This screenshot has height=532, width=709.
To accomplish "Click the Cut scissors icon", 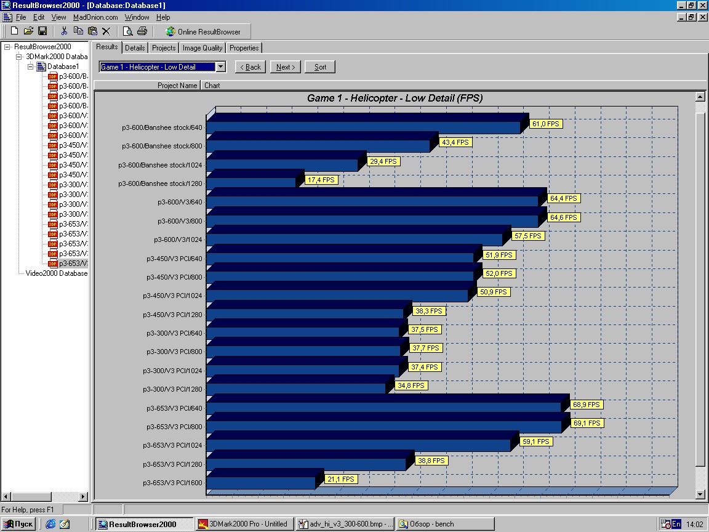I will (x=63, y=31).
